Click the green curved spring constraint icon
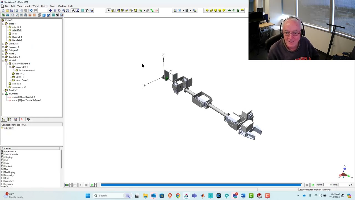355x200 pixels. point(152,11)
